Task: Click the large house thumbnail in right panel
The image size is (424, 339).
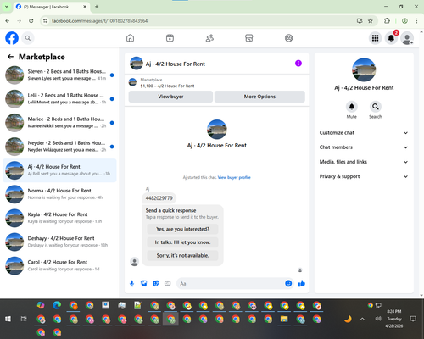Action: coord(364,69)
